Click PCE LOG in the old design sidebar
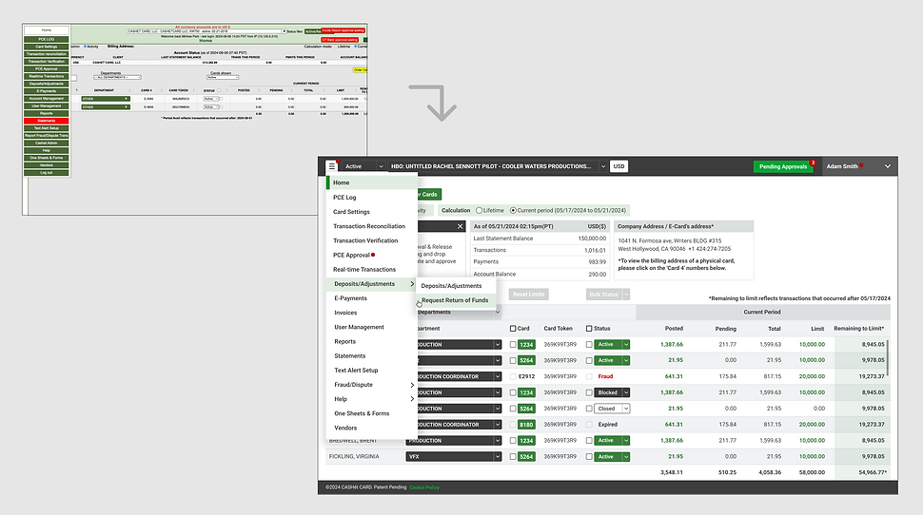The height and width of the screenshot is (515, 923). pyautogui.click(x=47, y=39)
